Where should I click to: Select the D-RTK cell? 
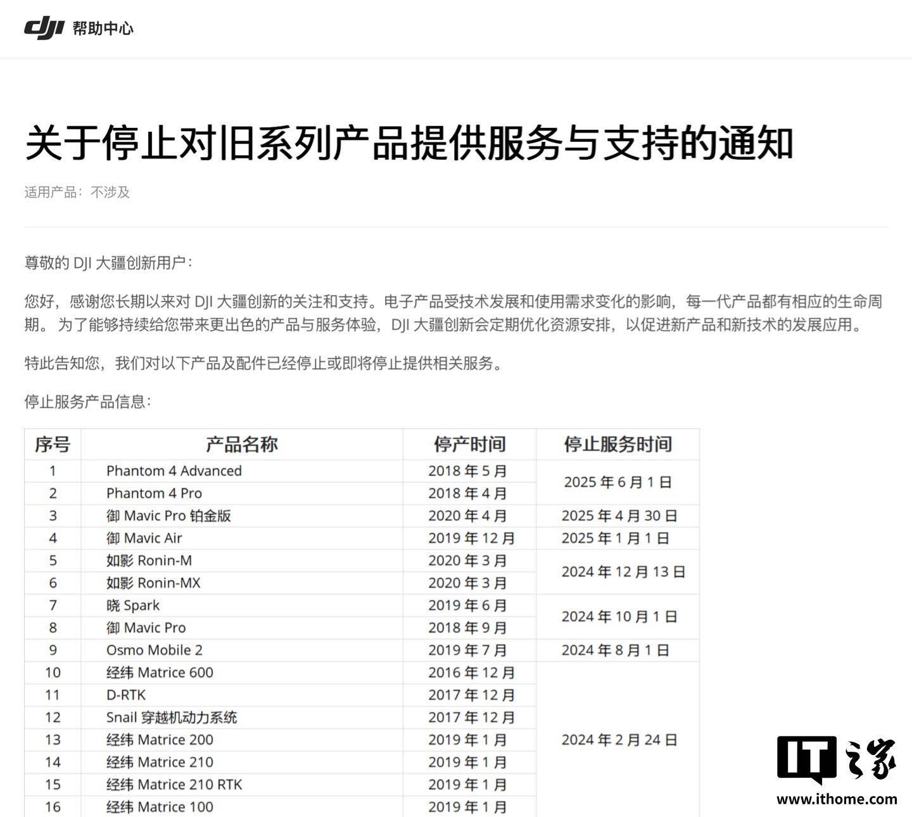(x=242, y=695)
